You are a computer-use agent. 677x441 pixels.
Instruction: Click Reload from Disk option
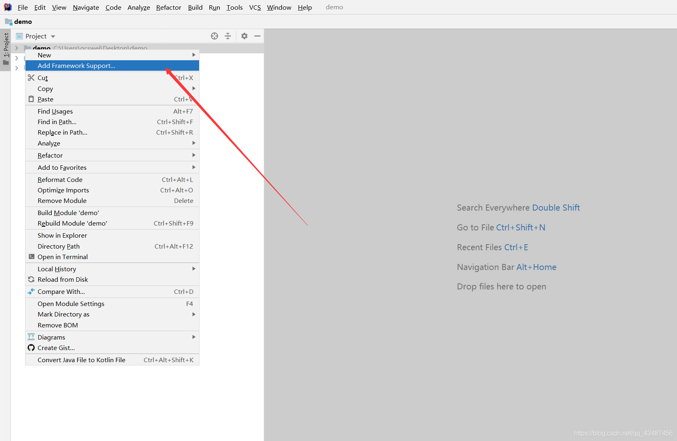coord(63,279)
